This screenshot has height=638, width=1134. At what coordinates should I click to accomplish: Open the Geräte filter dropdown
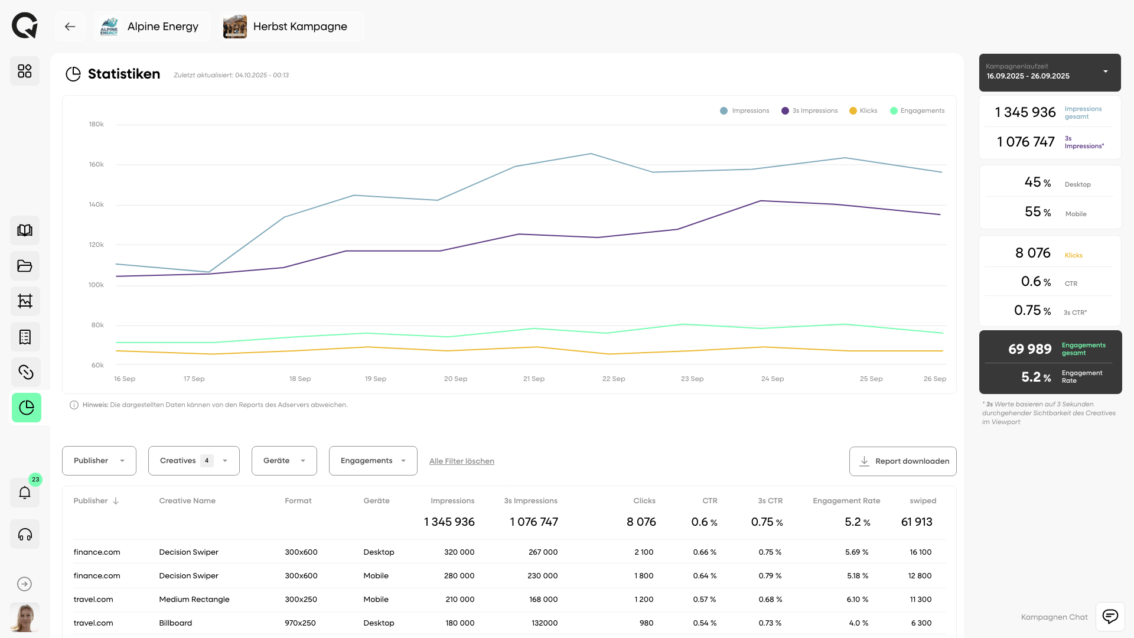pos(284,461)
